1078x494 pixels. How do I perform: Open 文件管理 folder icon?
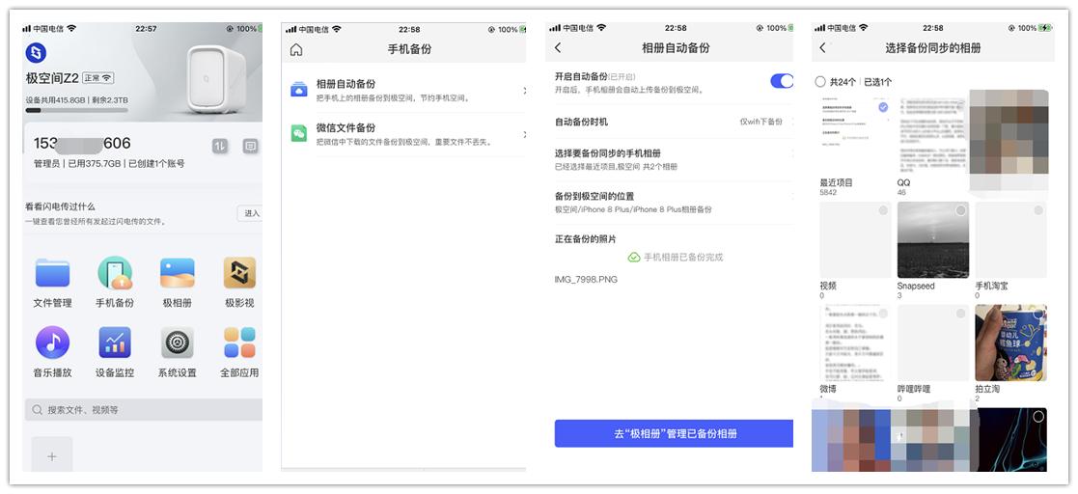pos(52,274)
